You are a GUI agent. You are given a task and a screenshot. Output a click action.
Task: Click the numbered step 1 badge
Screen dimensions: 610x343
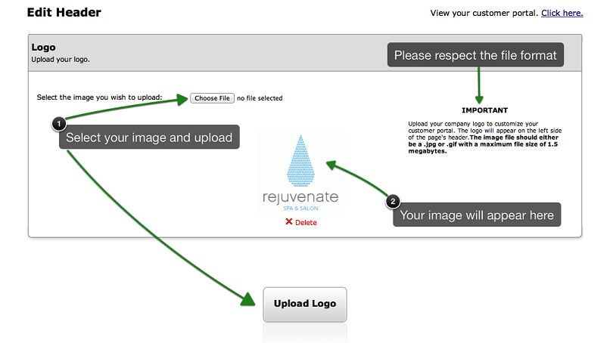coord(59,124)
